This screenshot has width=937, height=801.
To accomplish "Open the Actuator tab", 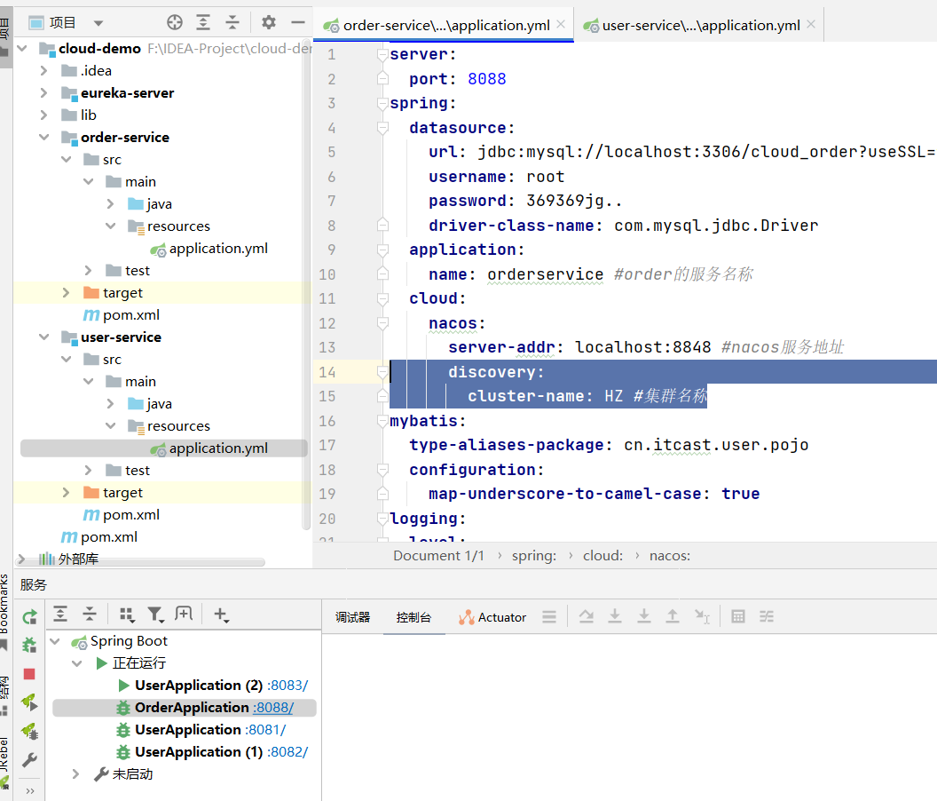I will (492, 617).
